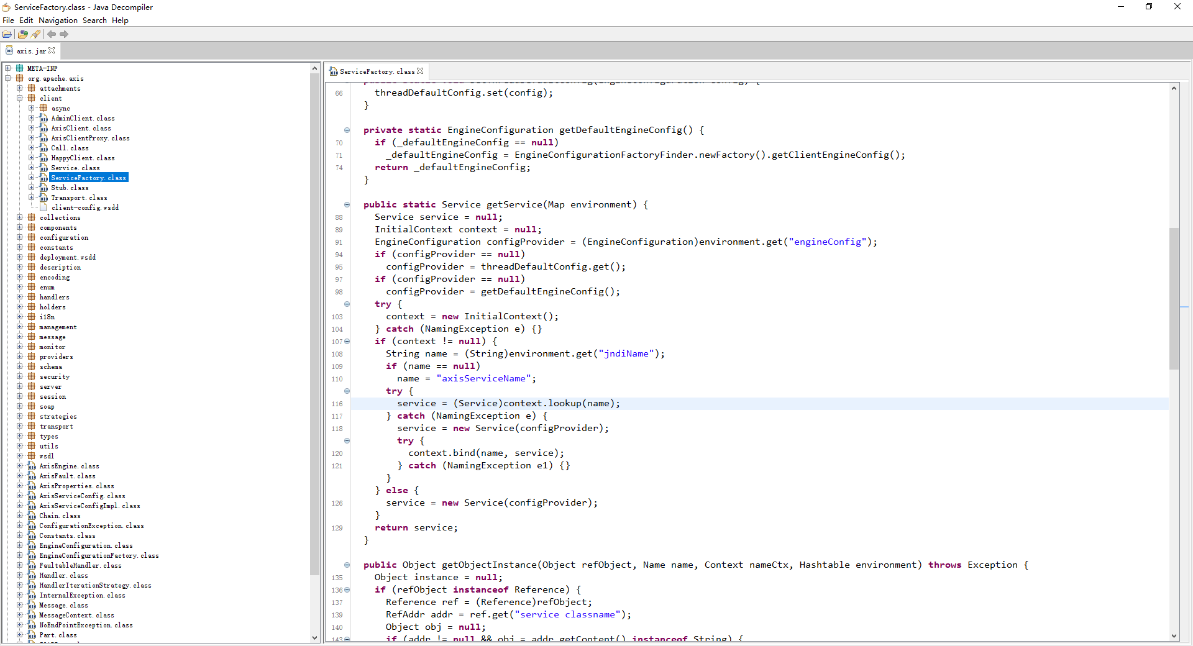Click the async package icon
The width and height of the screenshot is (1193, 646).
[43, 108]
